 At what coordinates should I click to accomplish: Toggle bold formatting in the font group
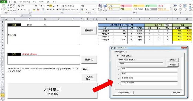(x=18, y=9)
